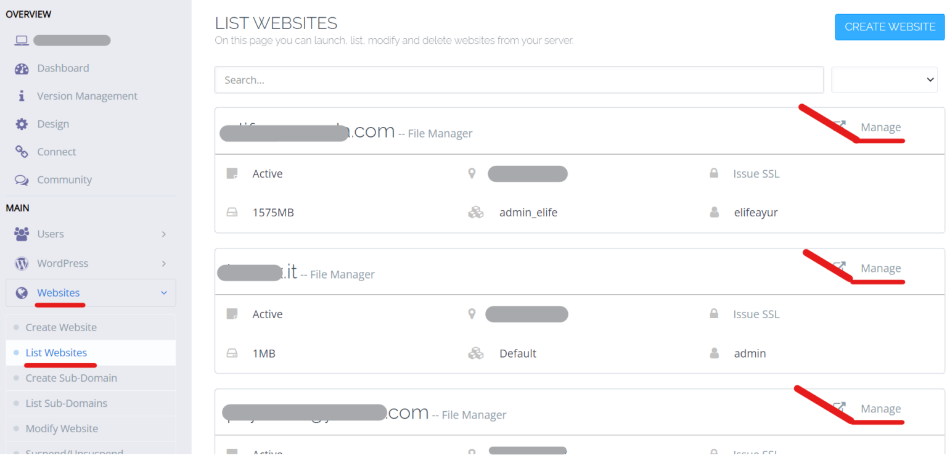Click the Version Management info icon
947x455 pixels.
(22, 96)
